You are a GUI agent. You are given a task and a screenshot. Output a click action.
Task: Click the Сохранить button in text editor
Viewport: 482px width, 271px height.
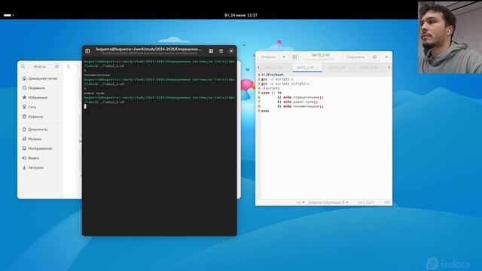tap(355, 57)
